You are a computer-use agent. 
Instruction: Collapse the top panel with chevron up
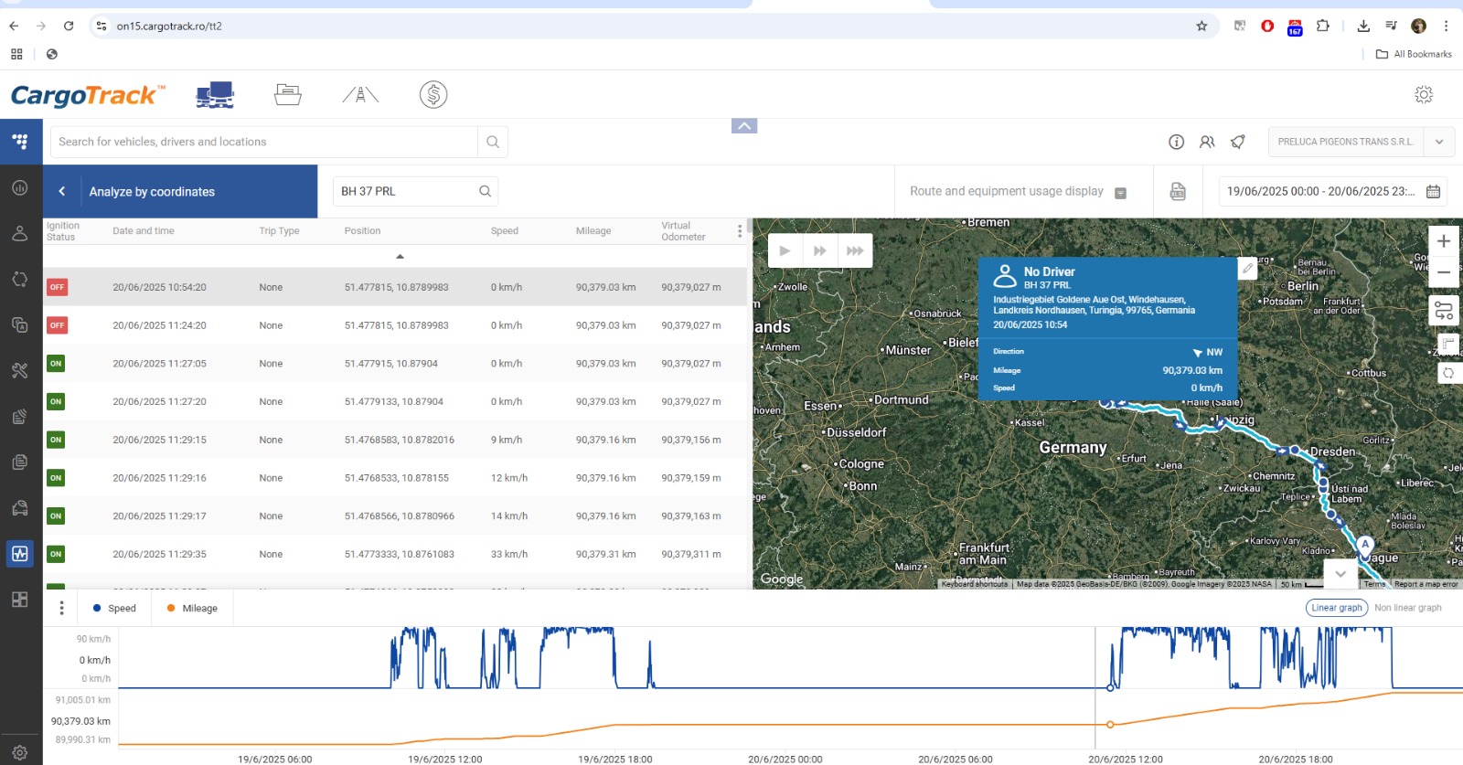click(744, 126)
